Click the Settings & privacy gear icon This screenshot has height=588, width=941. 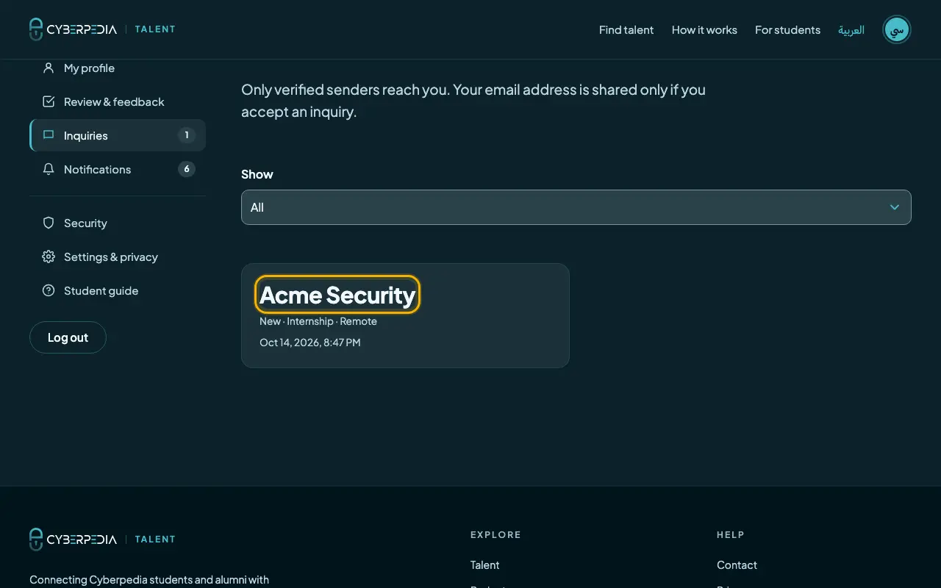(49, 257)
